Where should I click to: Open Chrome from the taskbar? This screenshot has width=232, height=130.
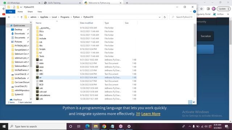pos(104,126)
